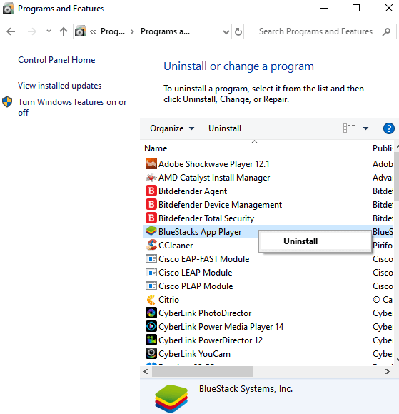
Task: Click the Adobe Shockwave Player icon
Action: (x=151, y=164)
